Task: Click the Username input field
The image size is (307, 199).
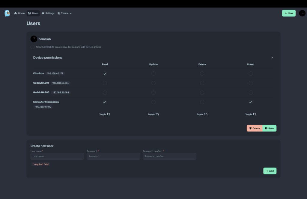Action: (x=57, y=156)
